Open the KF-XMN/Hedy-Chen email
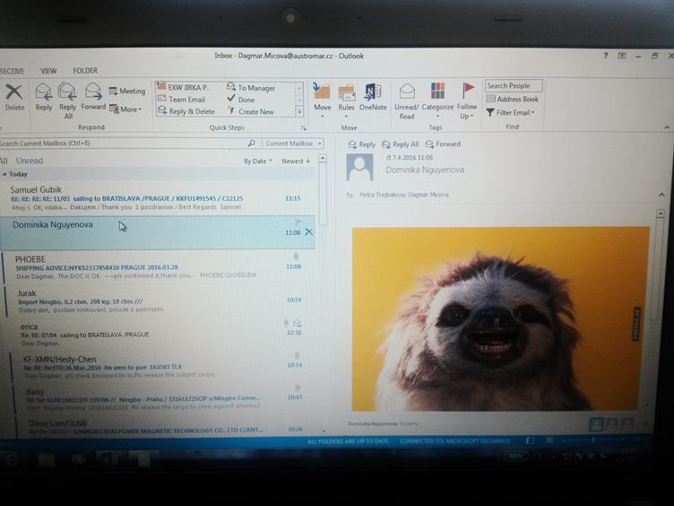Image resolution: width=674 pixels, height=506 pixels. [162, 367]
